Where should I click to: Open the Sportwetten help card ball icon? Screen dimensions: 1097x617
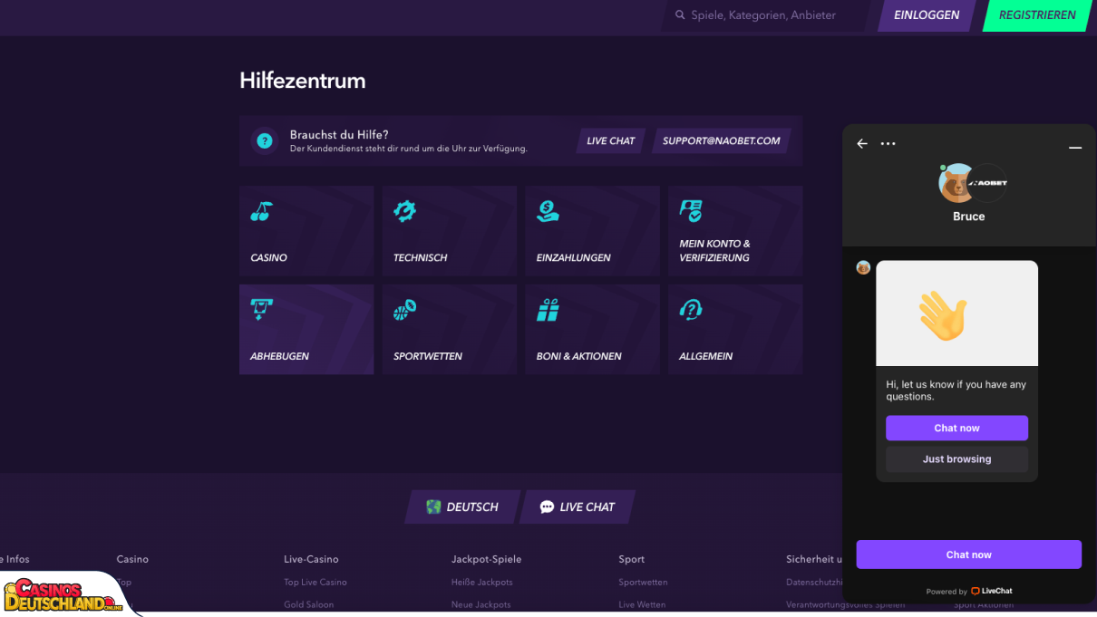(404, 310)
